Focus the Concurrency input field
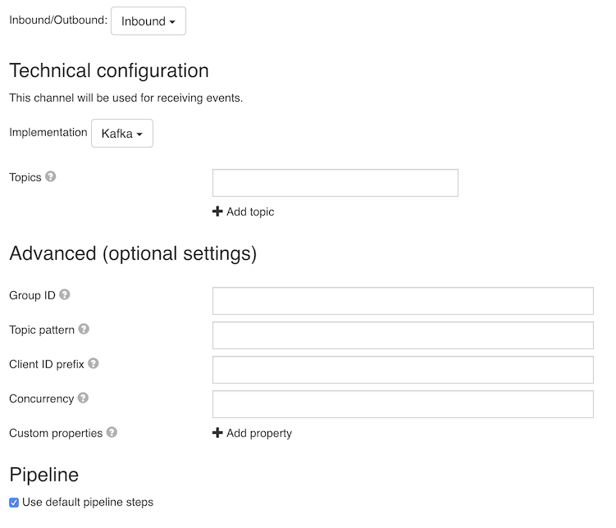The height and width of the screenshot is (528, 616). (403, 404)
